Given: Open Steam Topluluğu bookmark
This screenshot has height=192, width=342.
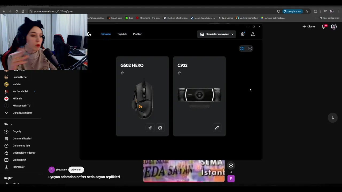Looking at the screenshot, I should pos(203,18).
